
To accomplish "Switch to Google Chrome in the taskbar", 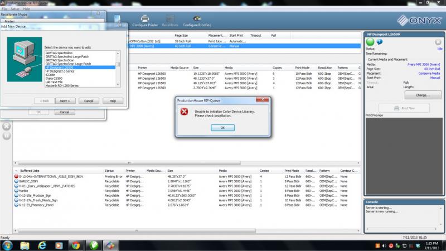I will click(76, 245).
